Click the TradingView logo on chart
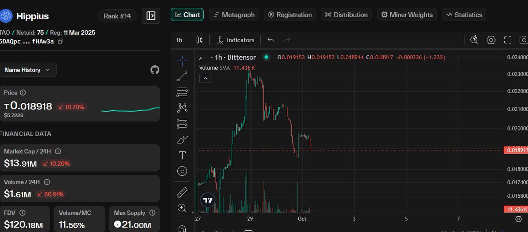The width and height of the screenshot is (528, 232). [x=208, y=200]
